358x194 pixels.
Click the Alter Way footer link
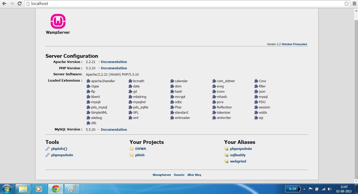194,175
